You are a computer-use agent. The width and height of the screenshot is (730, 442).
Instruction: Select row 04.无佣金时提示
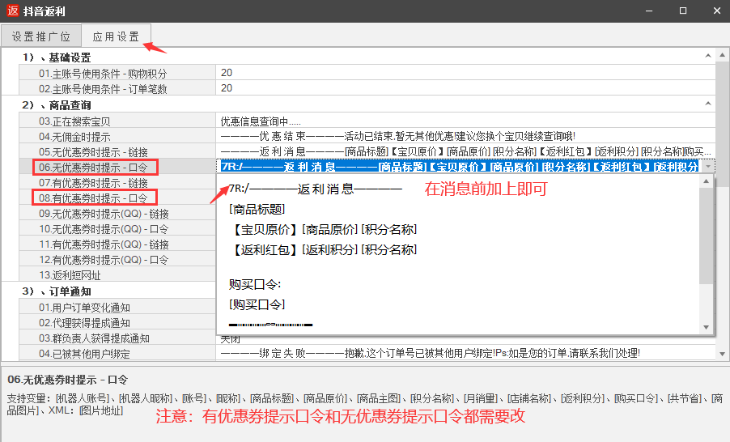coord(117,137)
